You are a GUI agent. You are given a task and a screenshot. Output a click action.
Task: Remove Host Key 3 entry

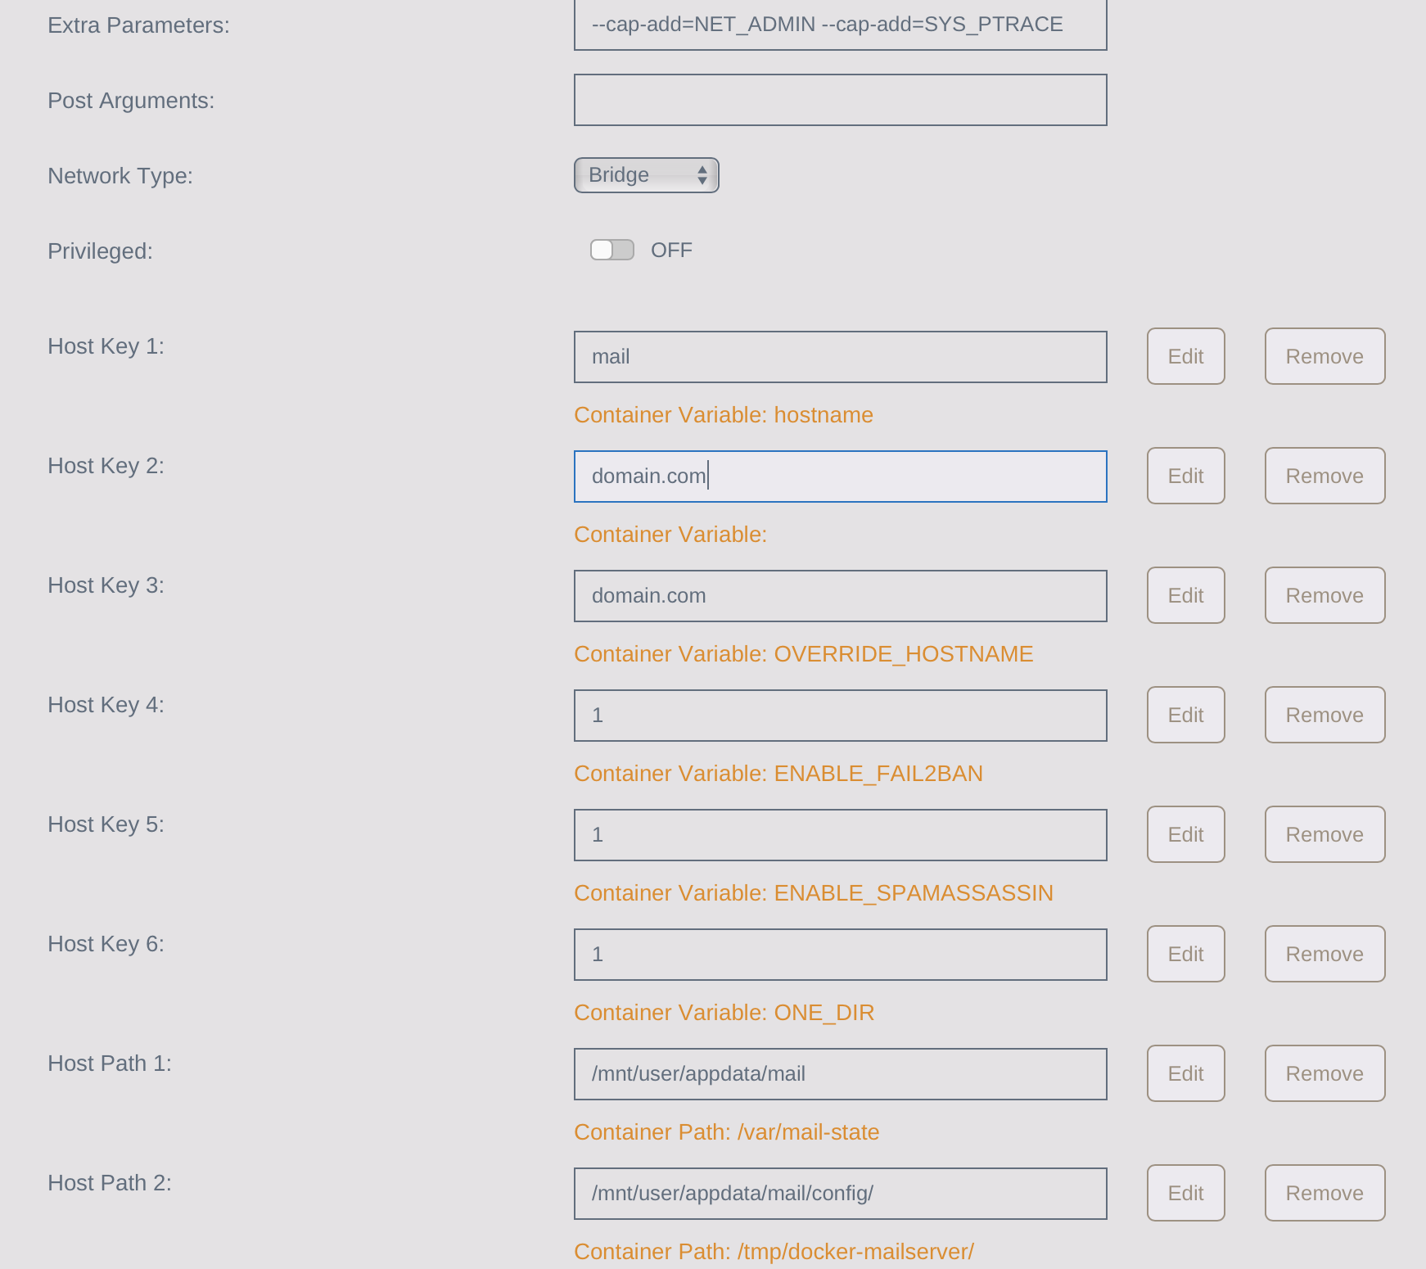click(x=1325, y=595)
